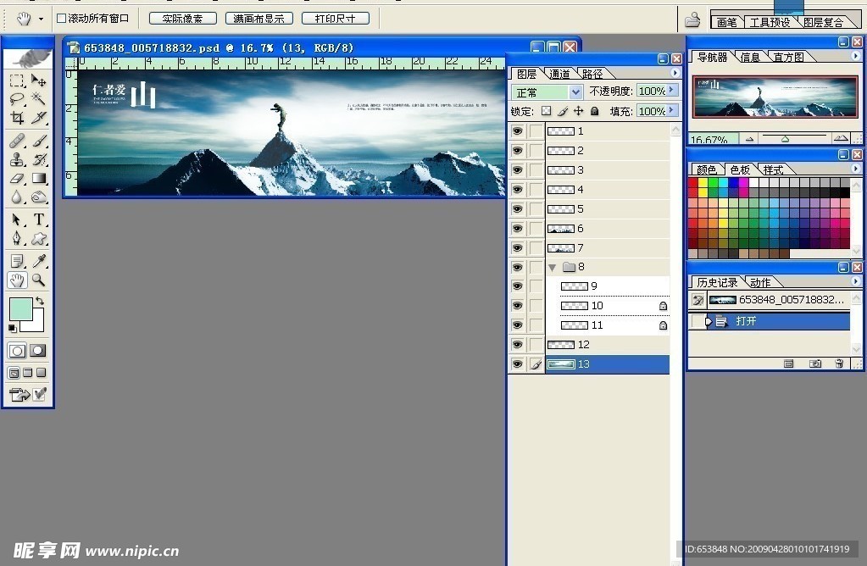Collapse the layer group 8 triangle

pyautogui.click(x=553, y=268)
